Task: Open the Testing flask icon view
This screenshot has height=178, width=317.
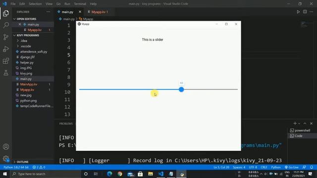Action: tap(6, 73)
